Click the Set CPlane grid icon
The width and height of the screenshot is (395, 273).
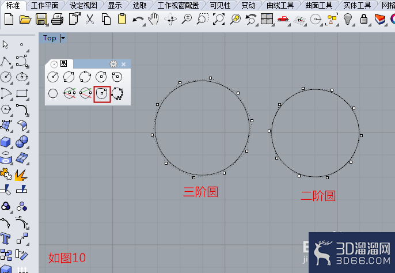coord(299,20)
